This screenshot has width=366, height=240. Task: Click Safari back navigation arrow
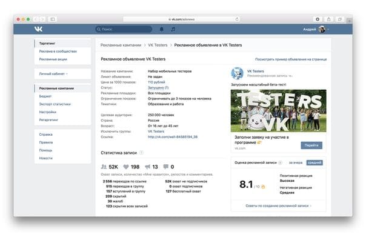tap(36, 19)
